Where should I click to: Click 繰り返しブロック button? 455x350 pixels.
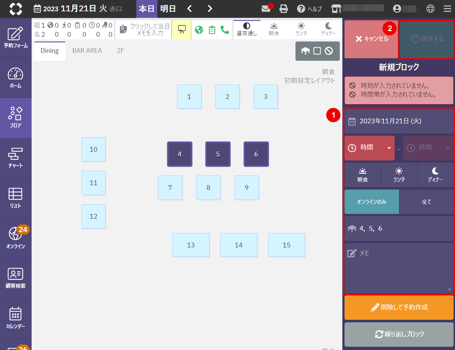tap(399, 334)
